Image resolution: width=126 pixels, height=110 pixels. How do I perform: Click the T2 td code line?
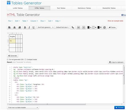point(28,97)
